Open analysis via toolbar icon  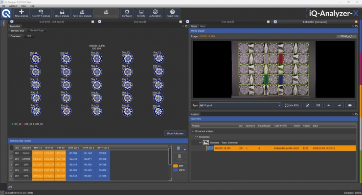pos(62,13)
